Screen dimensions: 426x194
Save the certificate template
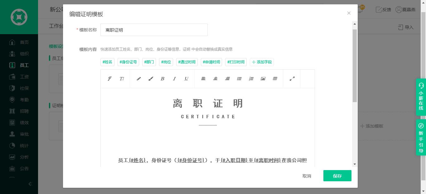[337, 176]
